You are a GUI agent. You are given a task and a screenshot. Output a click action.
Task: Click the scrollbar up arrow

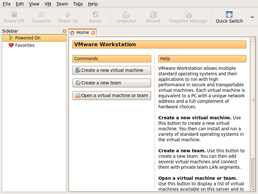[253, 39]
